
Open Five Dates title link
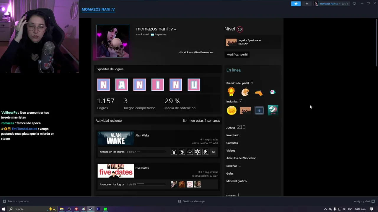[142, 168]
